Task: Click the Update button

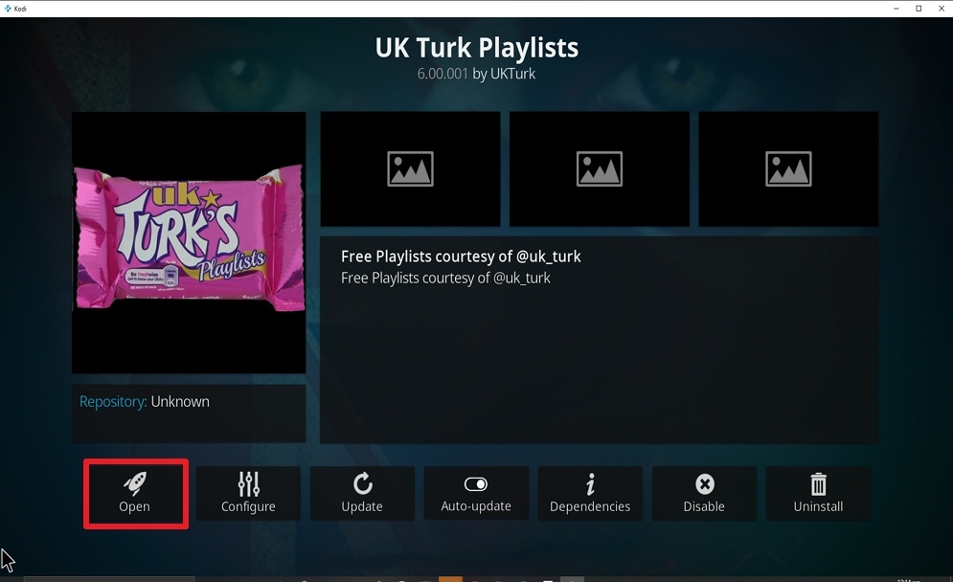Action: [x=362, y=493]
